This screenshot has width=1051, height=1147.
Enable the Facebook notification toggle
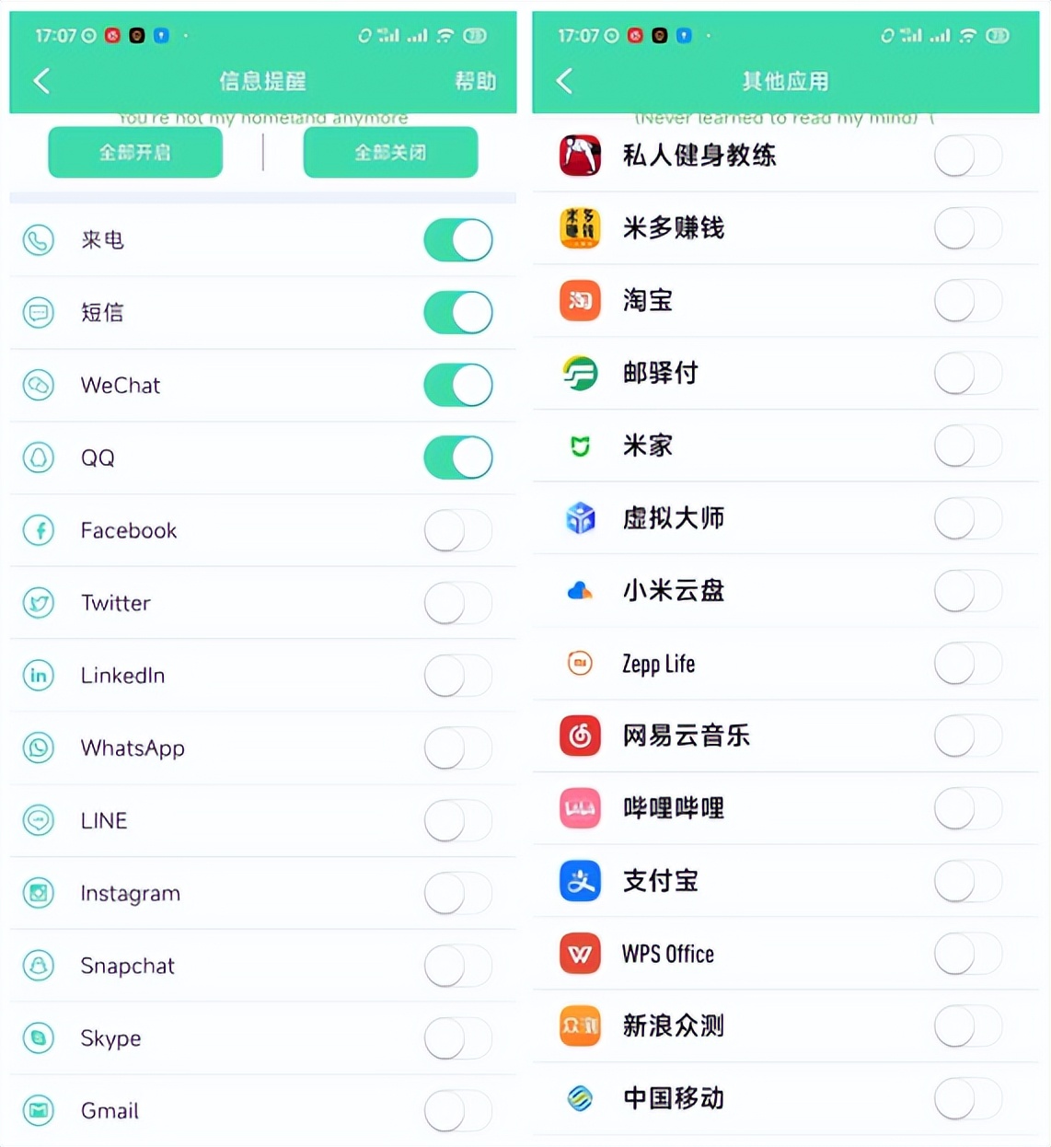pyautogui.click(x=458, y=530)
